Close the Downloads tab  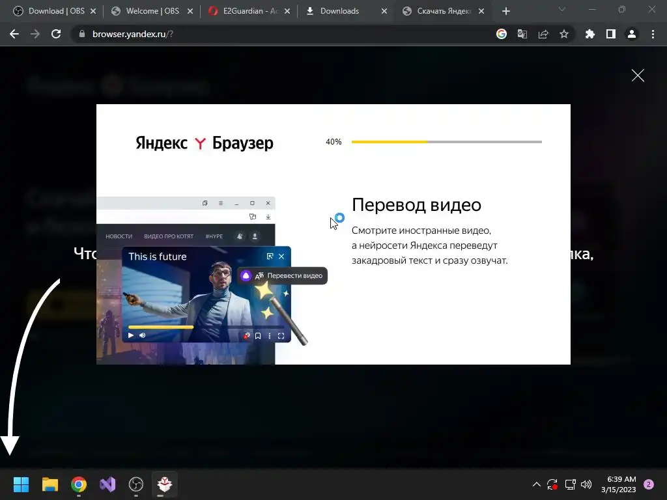tap(384, 11)
